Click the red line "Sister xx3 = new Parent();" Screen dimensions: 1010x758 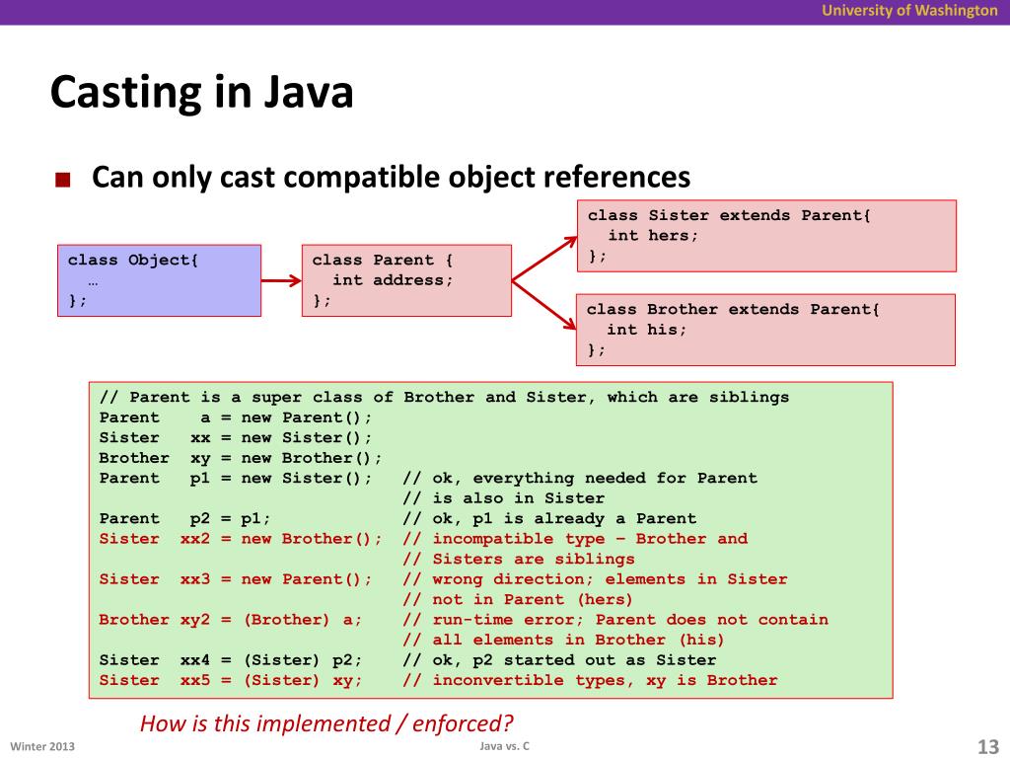(x=236, y=579)
